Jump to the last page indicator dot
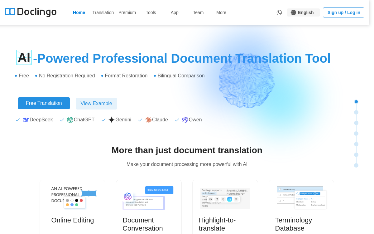This screenshot has height=234, width=374. click(x=356, y=165)
